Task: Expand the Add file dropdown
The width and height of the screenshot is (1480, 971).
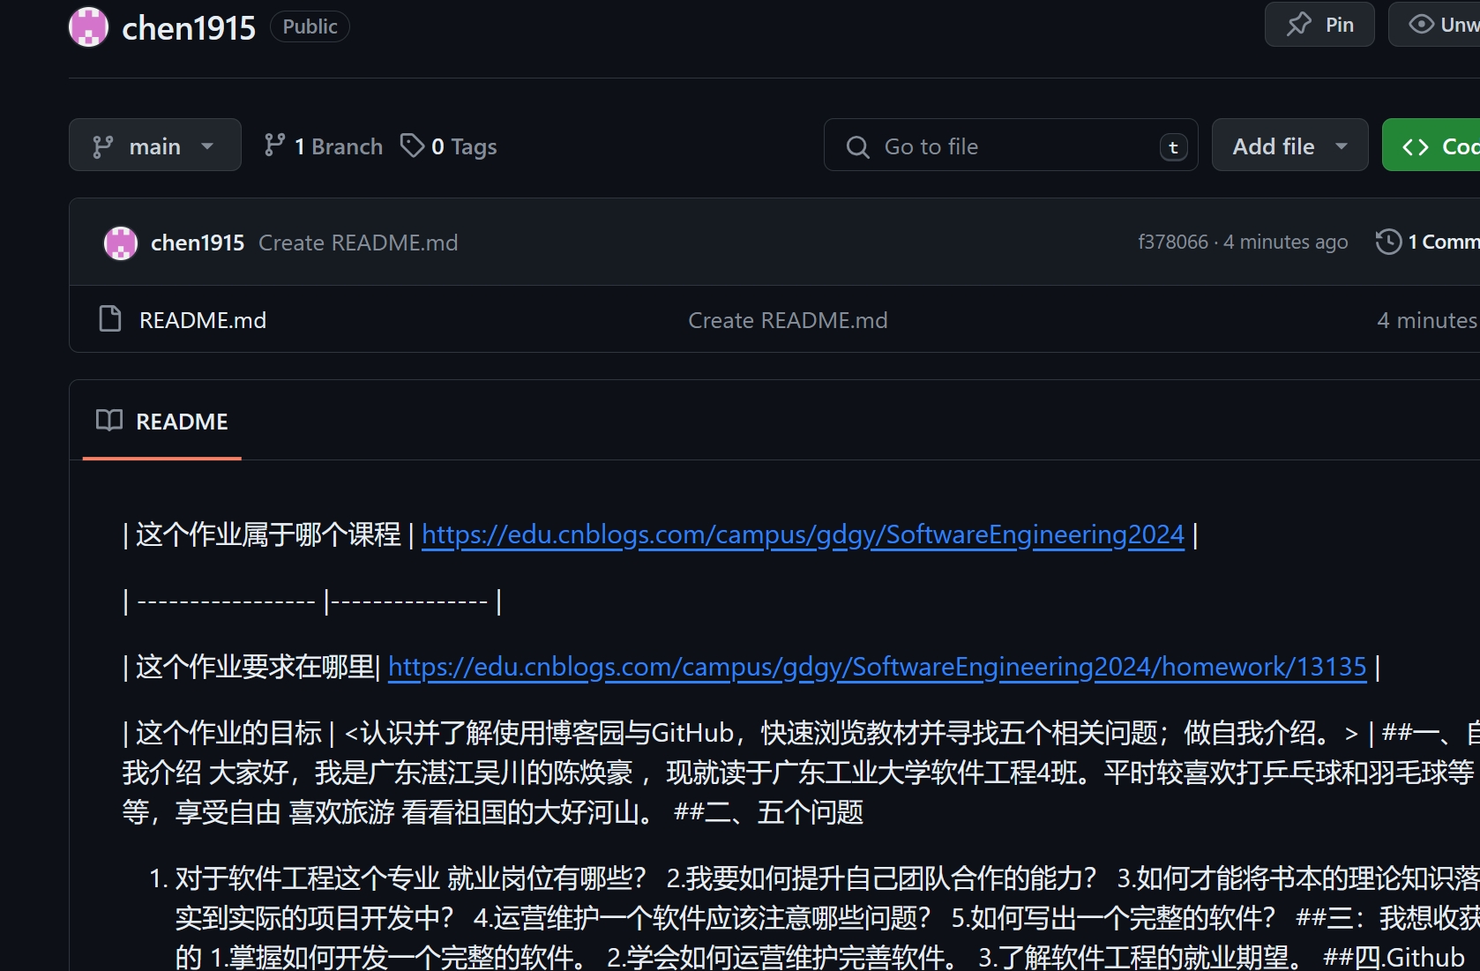Action: point(1289,146)
